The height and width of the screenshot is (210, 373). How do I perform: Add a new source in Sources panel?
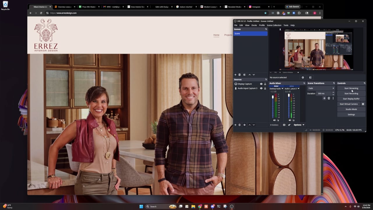click(235, 125)
